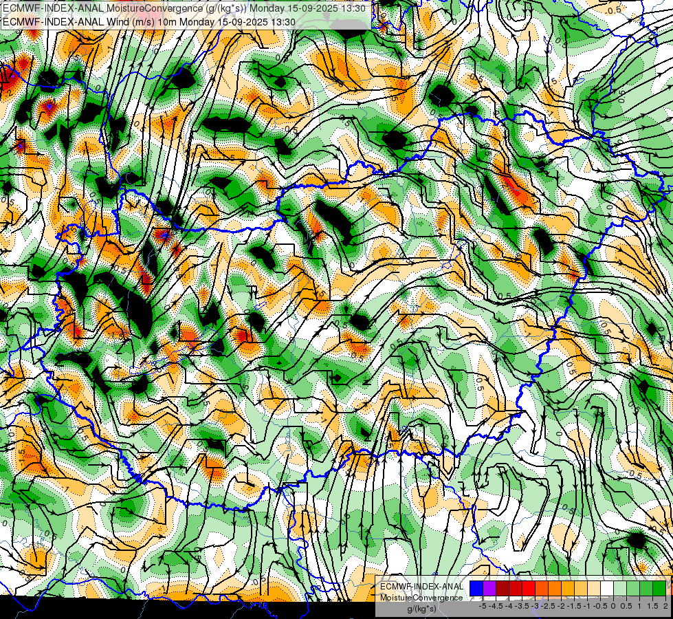
Task: Click legend tick value -2.5
Action: click(548, 606)
